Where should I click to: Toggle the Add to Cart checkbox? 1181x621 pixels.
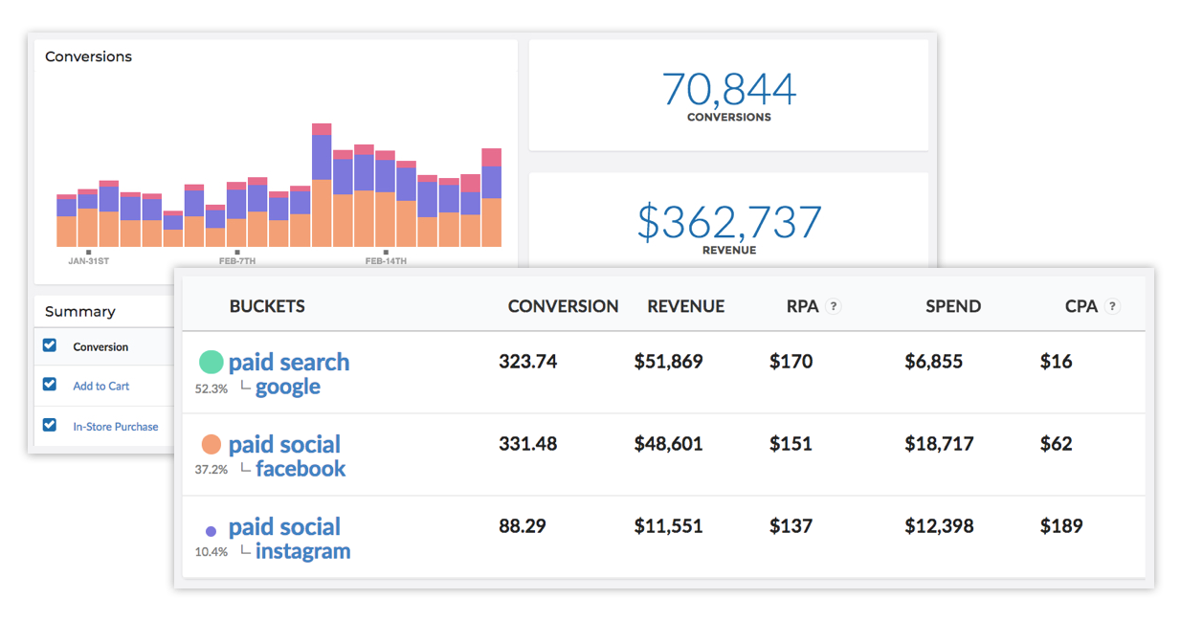coord(50,385)
